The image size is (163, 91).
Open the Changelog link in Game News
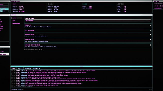(x=158, y=8)
